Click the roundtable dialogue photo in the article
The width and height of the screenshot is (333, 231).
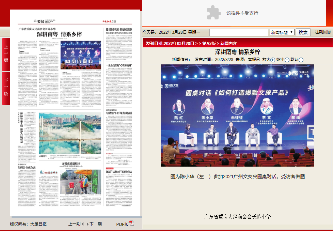(237, 115)
